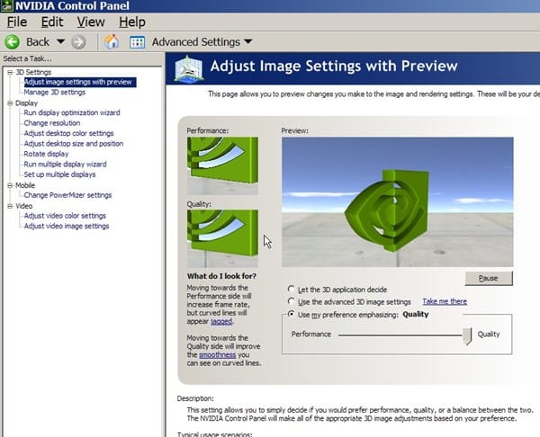Open the Help menu
Screen dimensions: 540x437
tap(132, 22)
